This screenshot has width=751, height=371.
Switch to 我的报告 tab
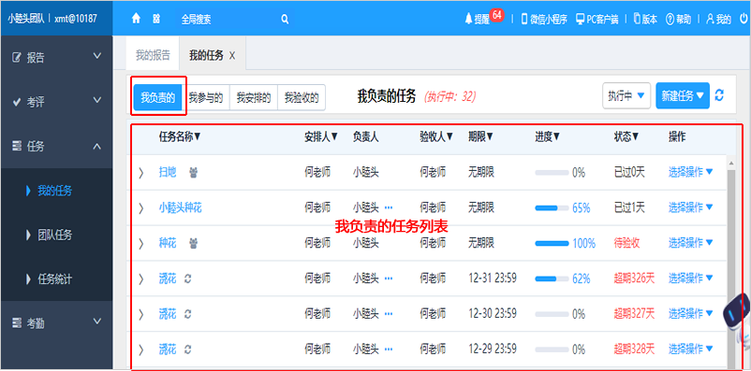153,55
